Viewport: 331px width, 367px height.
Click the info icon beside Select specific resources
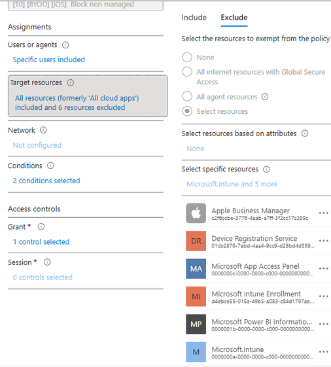[266, 169]
